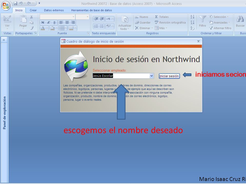The height and width of the screenshot is (184, 246).
Task: Open the Fuente dialog launcher
Action: coord(88,33)
